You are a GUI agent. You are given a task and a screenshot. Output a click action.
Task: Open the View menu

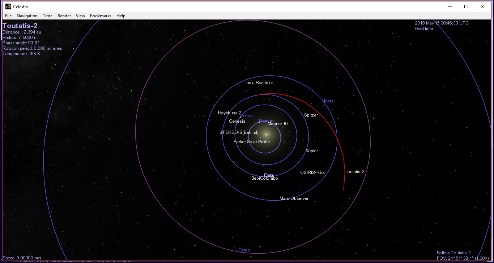tap(80, 16)
